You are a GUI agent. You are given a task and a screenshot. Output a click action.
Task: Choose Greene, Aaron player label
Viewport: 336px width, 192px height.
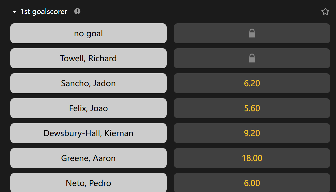click(88, 158)
